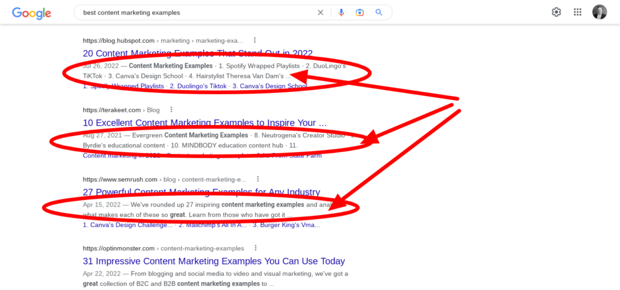Open three-dot menu for blog.hubspot.com result
620x290 pixels.
point(255,40)
